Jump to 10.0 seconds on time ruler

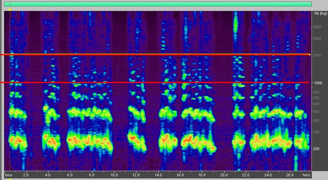pos(114,175)
